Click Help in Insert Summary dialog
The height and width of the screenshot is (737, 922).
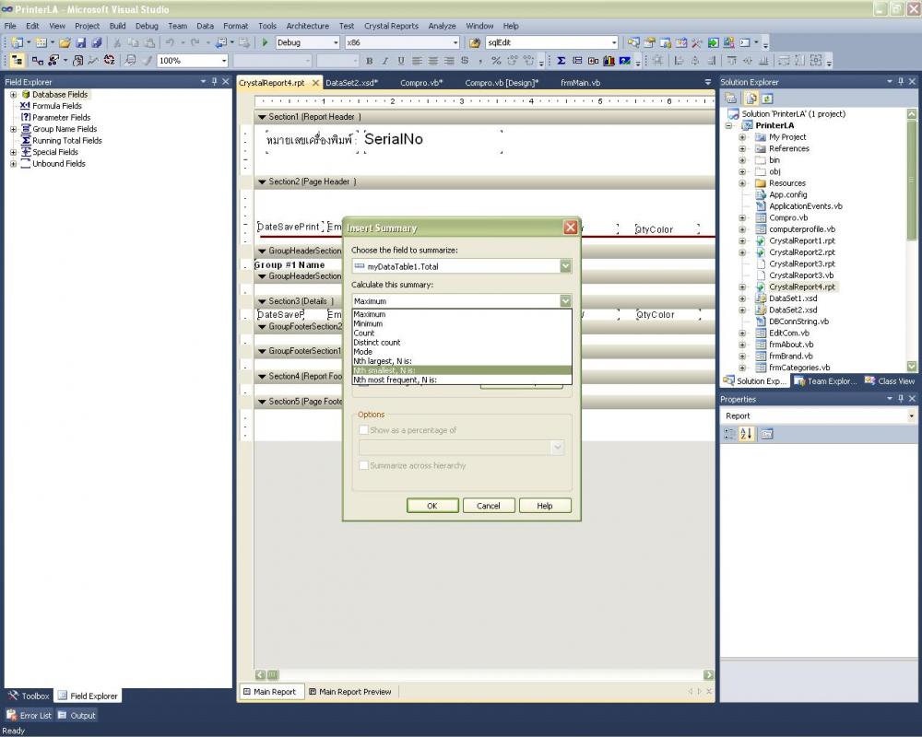(x=545, y=506)
